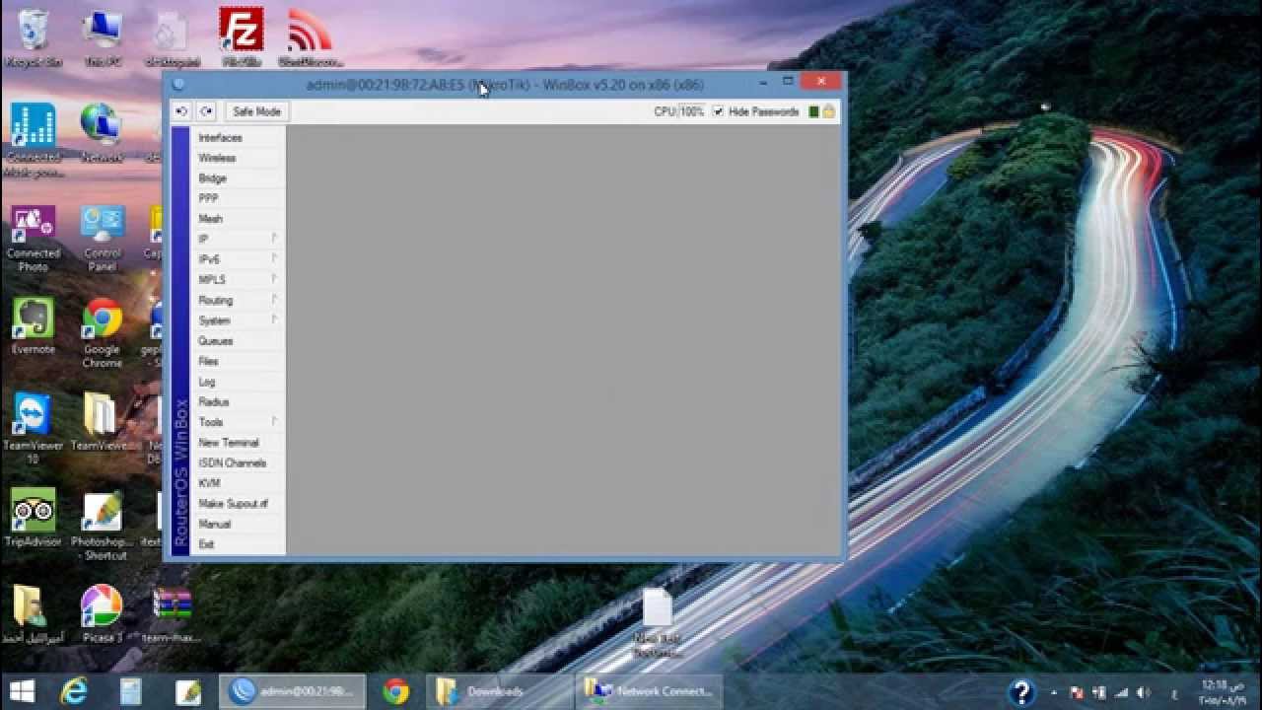
Task: Open the notepad-style pinned taskbar icon
Action: click(131, 691)
